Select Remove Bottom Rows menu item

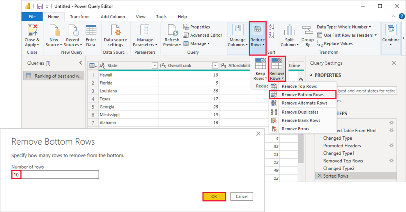[x=302, y=95]
